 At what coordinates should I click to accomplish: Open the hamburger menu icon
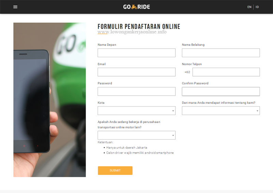(x=15, y=7)
